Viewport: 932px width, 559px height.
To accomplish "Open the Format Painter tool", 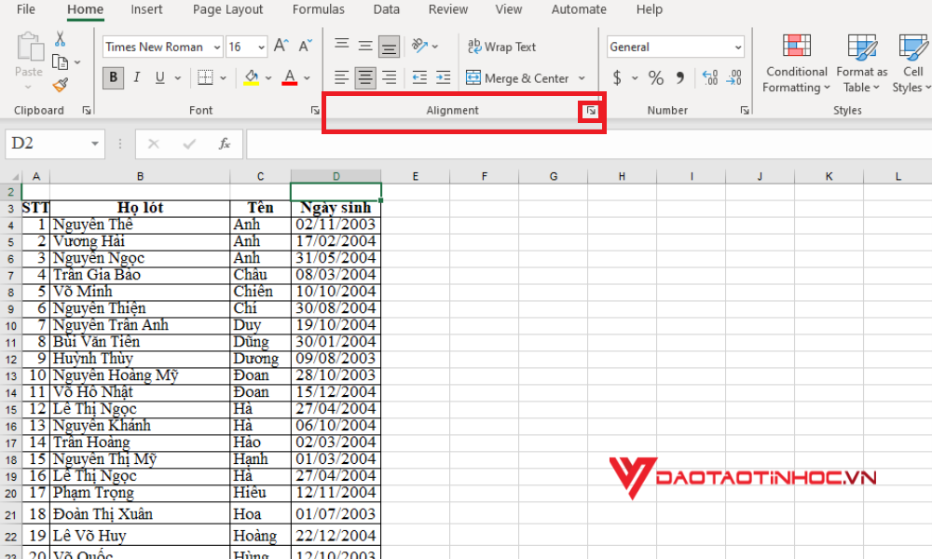I will [60, 85].
